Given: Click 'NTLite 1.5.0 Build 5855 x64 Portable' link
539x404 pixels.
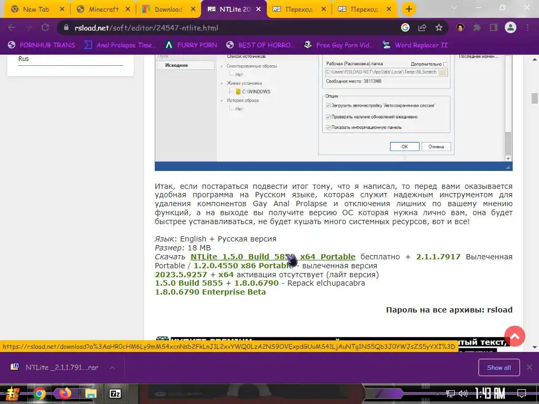Looking at the screenshot, I should (273, 257).
